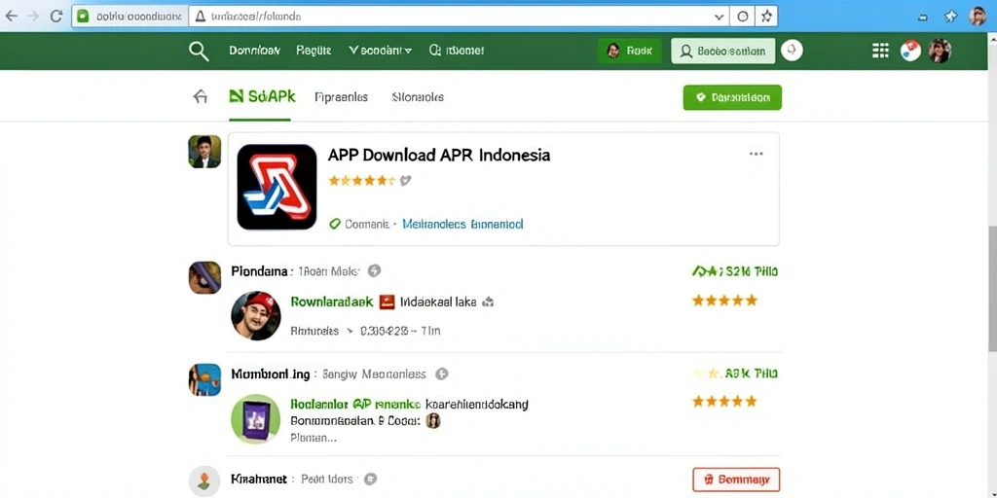Viewport: 997px width, 498px height.
Task: Click the red-outlined Sommany button
Action: point(736,480)
